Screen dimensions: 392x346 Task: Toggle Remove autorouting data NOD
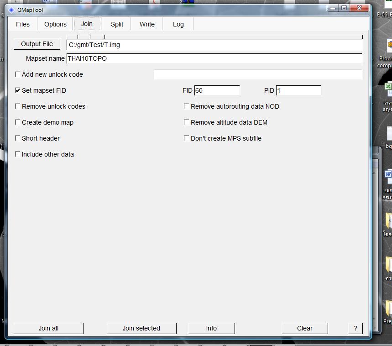(187, 106)
